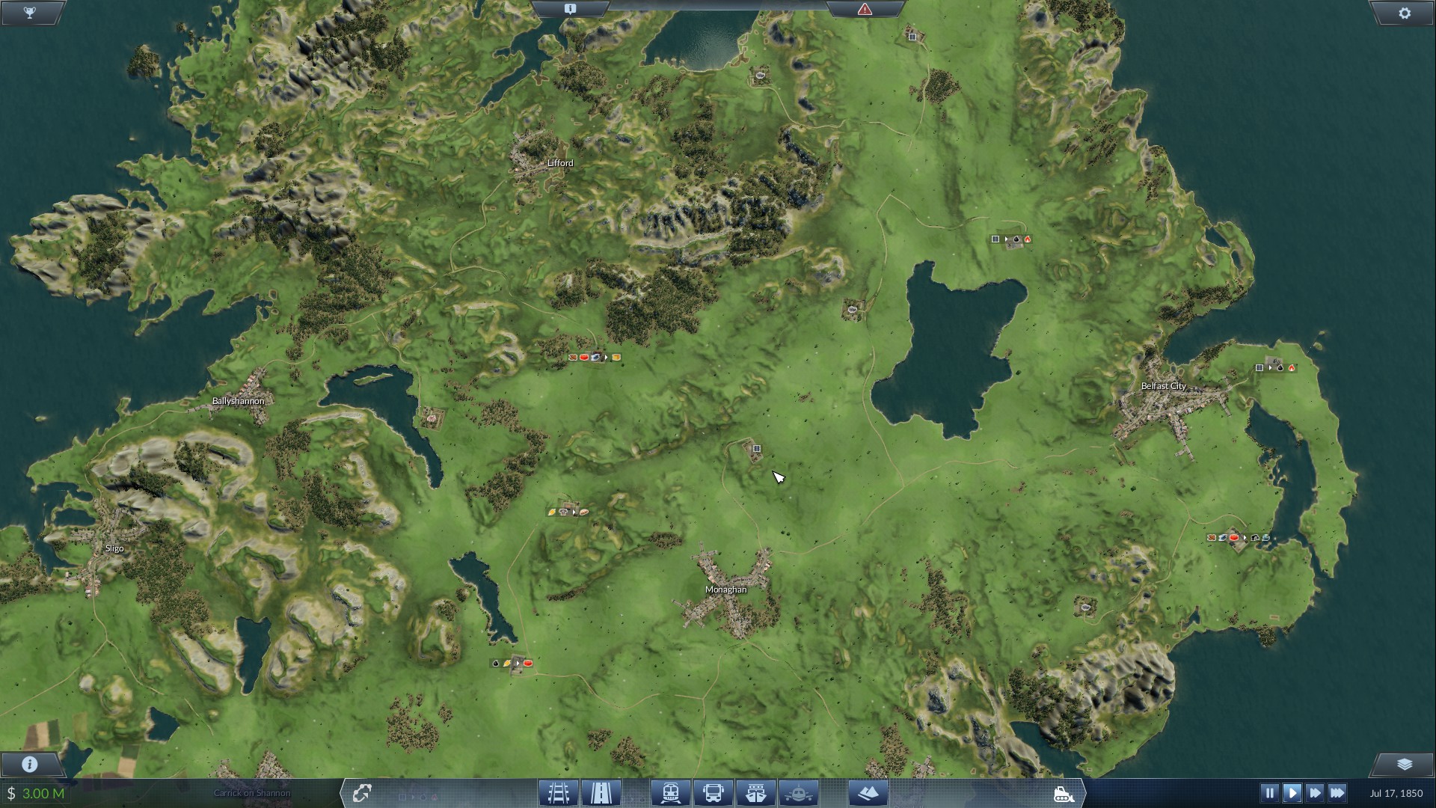The image size is (1436, 808).
Task: Click the oil drop input icon south of Monaghan
Action: pyautogui.click(x=495, y=664)
